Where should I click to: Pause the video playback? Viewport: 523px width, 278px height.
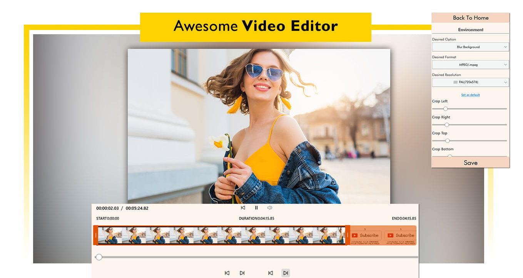(x=256, y=208)
